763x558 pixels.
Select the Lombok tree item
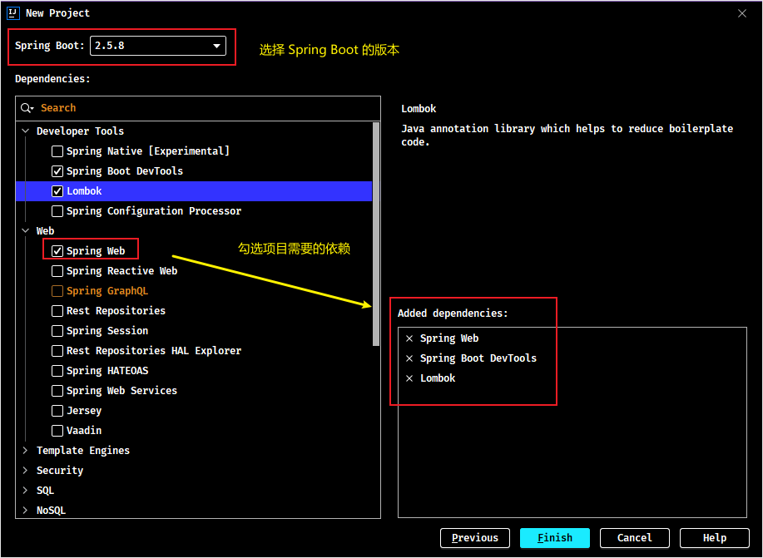tap(194, 191)
